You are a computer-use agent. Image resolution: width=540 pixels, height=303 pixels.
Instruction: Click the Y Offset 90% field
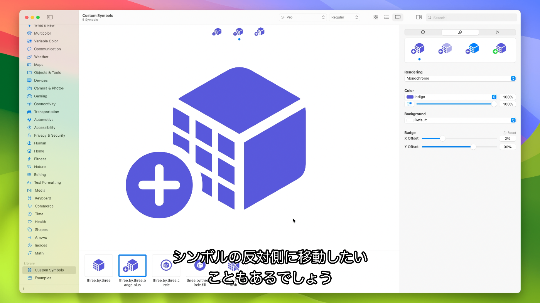coord(508,147)
